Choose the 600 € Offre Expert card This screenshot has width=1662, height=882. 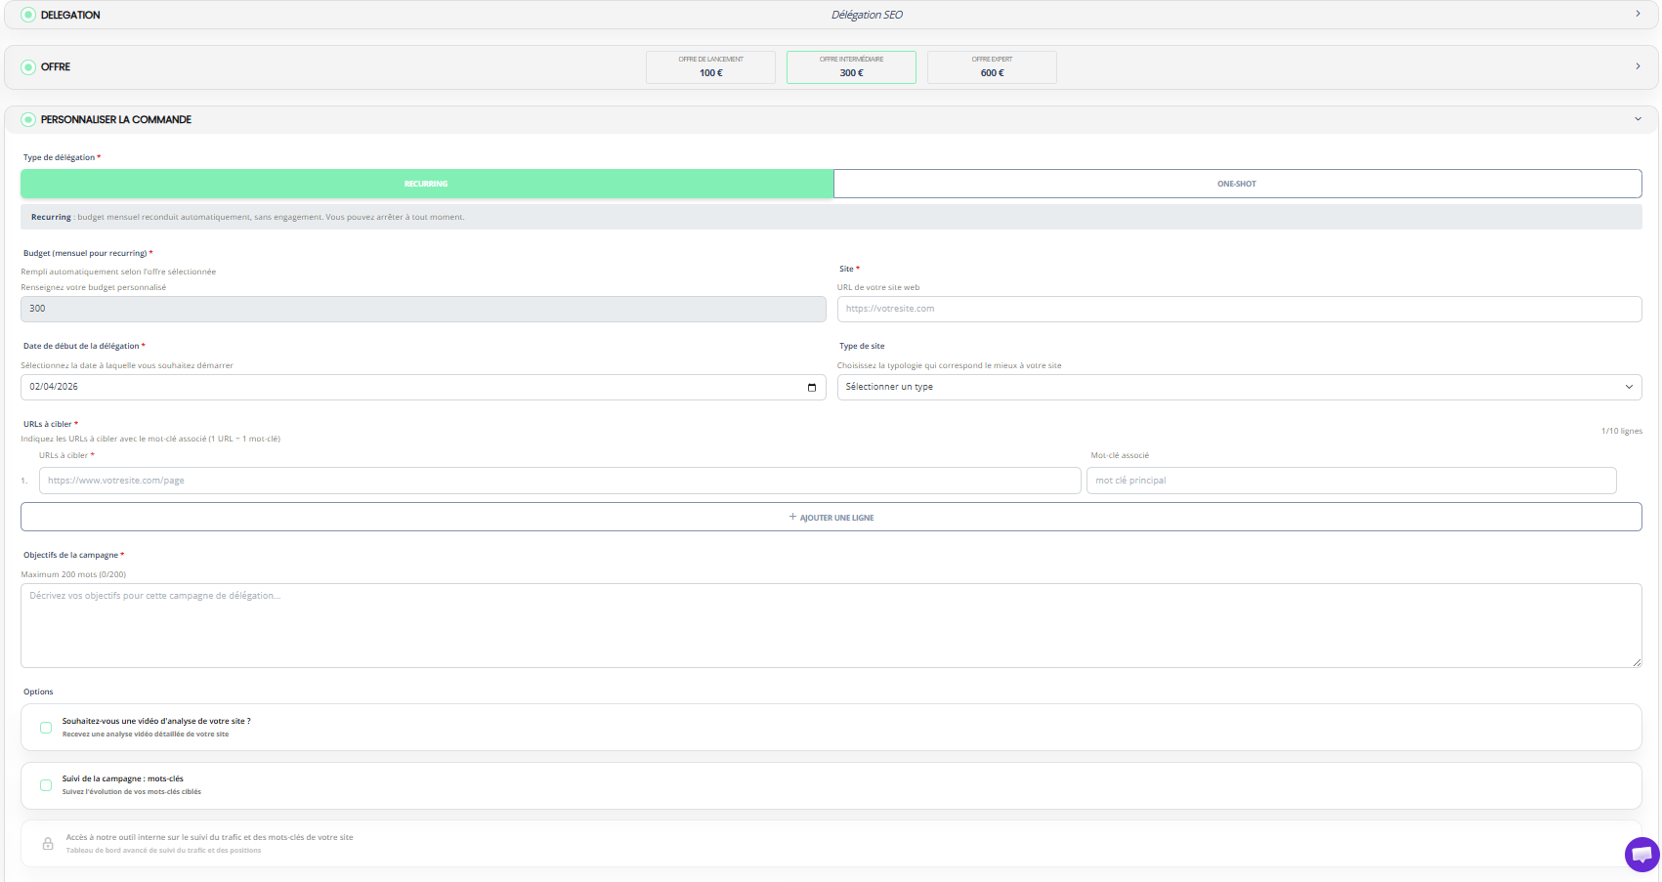[x=992, y=67]
